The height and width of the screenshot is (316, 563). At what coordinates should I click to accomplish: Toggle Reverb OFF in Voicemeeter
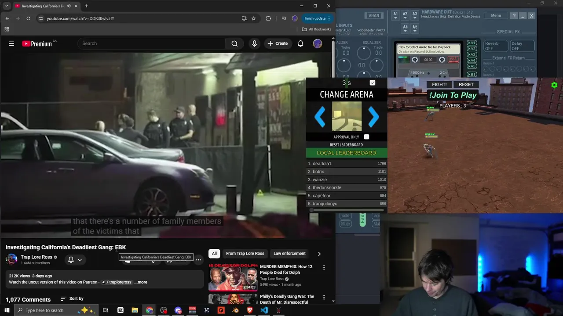pos(496,46)
